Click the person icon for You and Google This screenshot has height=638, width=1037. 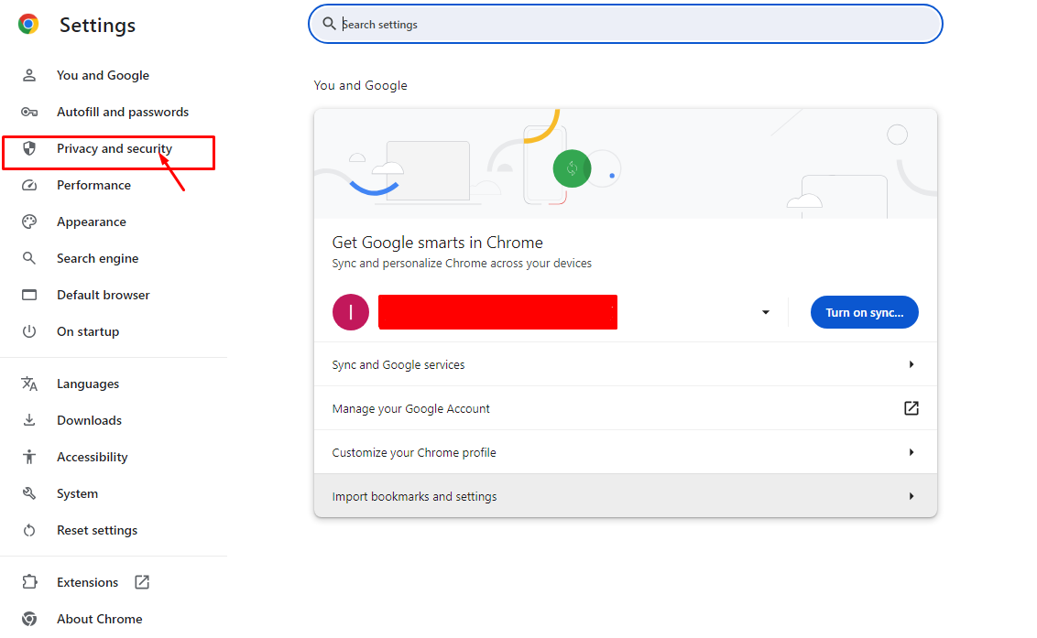pyautogui.click(x=29, y=75)
